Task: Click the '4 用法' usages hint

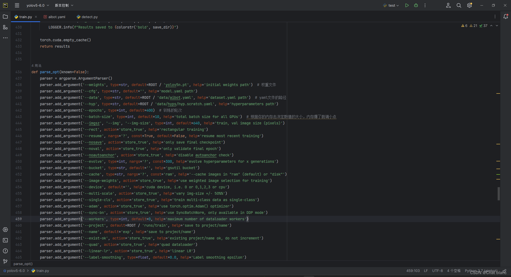Action: [36, 66]
